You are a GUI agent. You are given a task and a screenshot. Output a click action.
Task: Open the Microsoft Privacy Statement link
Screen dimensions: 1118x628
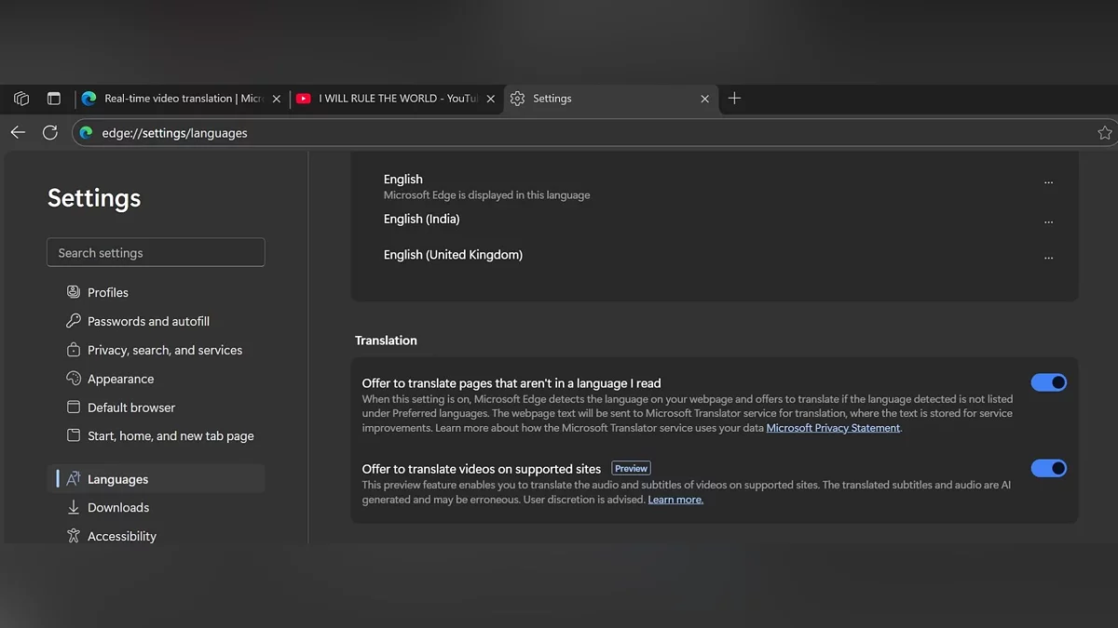pyautogui.click(x=833, y=428)
